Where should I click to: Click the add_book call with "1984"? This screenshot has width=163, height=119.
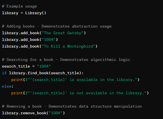[x=30, y=40]
